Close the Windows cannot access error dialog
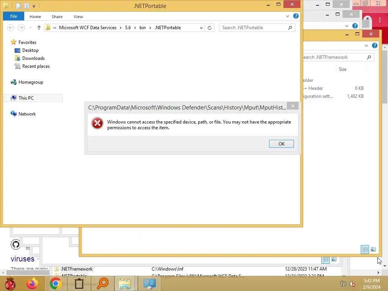Viewport: 388px width, 291px height. 293,106
